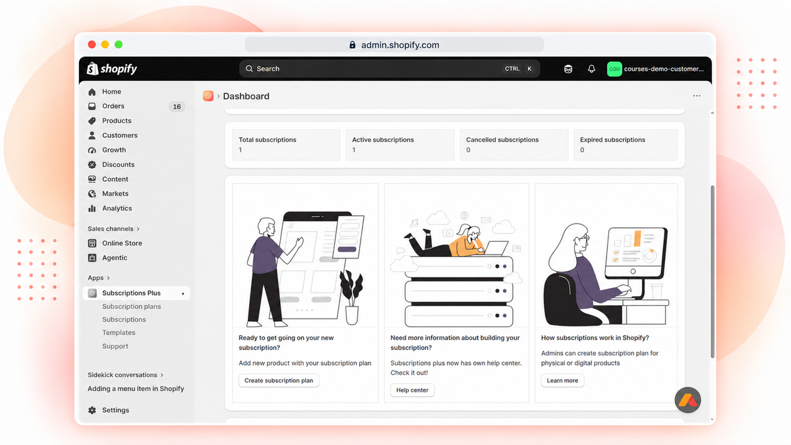Open the Sidekick assistant icon in top bar
The image size is (791, 445).
point(568,69)
